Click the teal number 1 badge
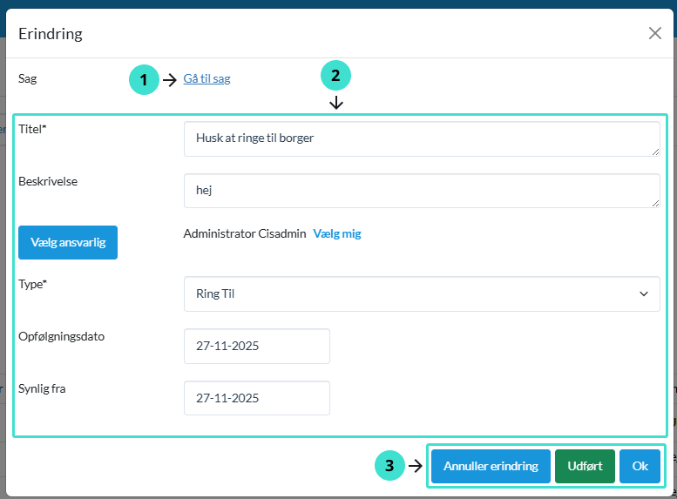Viewport: 677px width, 499px height. pyautogui.click(x=144, y=80)
